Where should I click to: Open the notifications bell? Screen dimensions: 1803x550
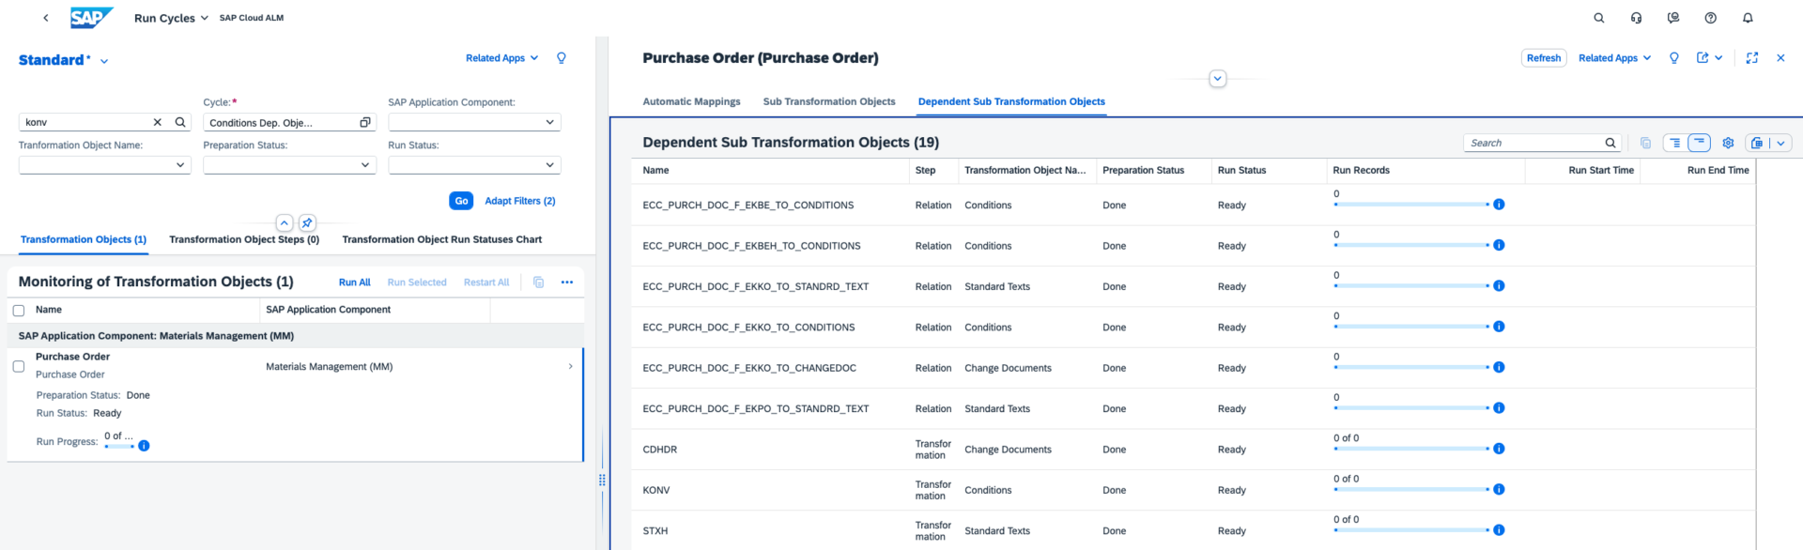click(1748, 18)
